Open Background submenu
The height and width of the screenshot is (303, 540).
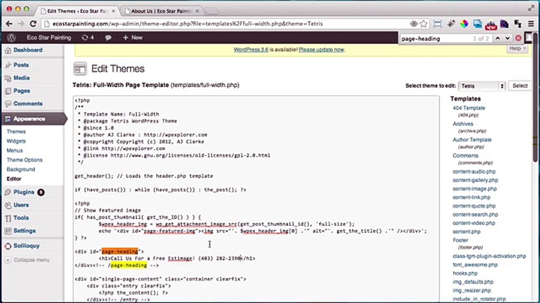[21, 169]
